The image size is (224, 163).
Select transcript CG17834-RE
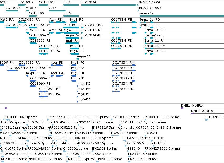point(122,19)
